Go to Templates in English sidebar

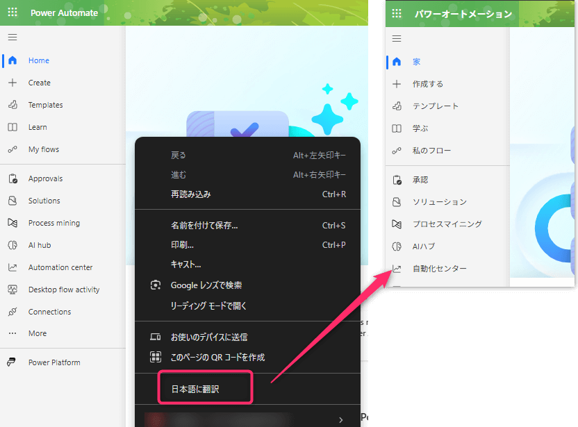46,105
